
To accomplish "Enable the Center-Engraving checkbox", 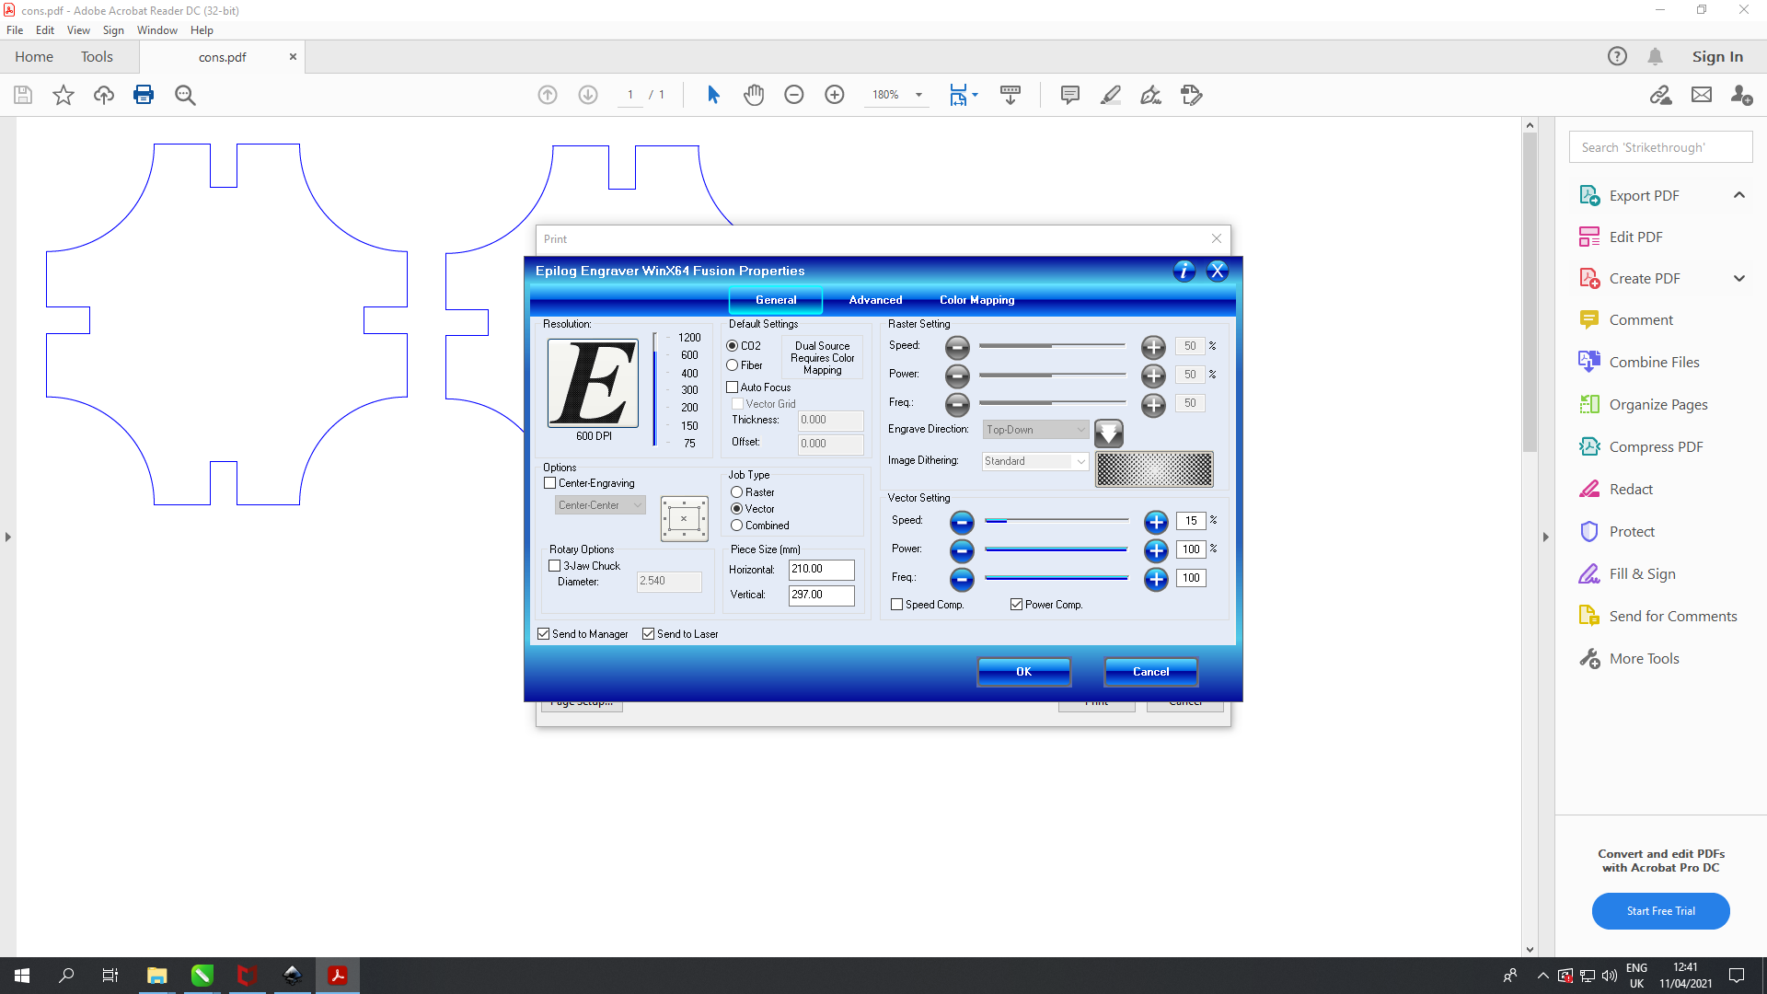I will [x=550, y=483].
